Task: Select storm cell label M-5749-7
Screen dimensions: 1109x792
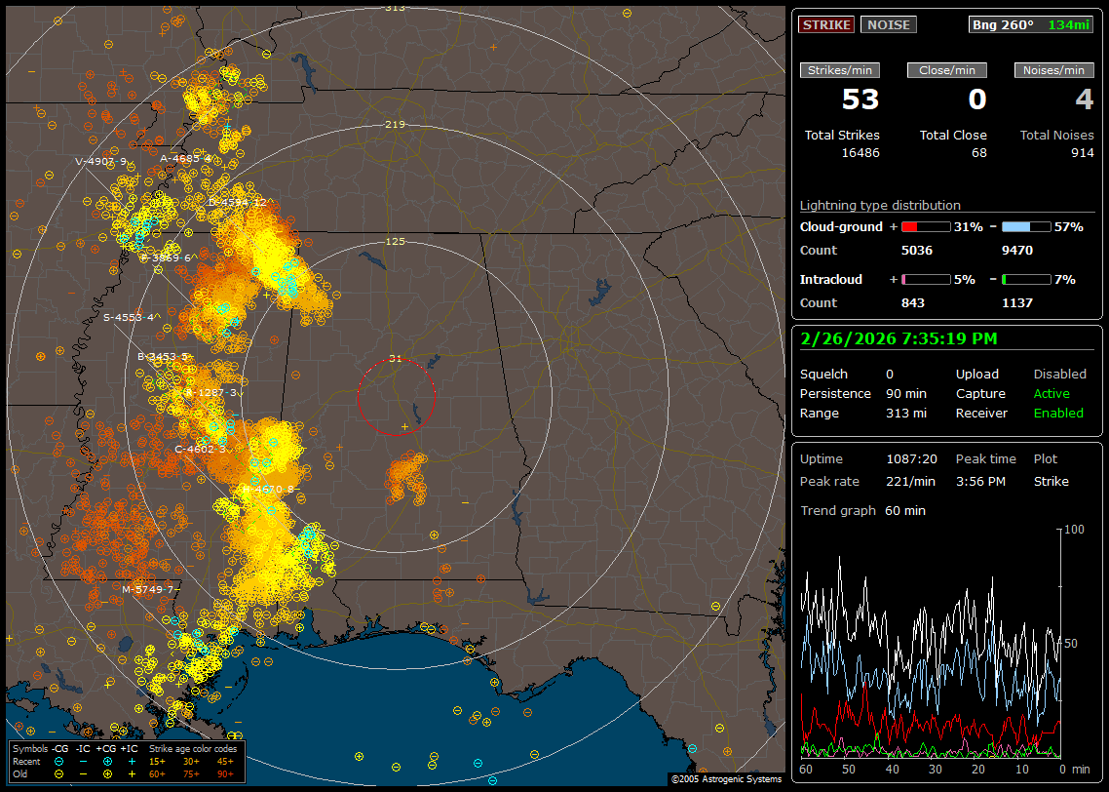Action: pos(148,589)
